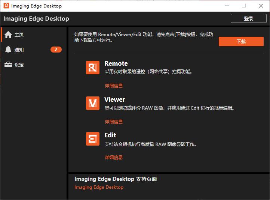Click the Remote description about 遥控拍摄功能
The image size is (270, 200).
tap(148, 72)
